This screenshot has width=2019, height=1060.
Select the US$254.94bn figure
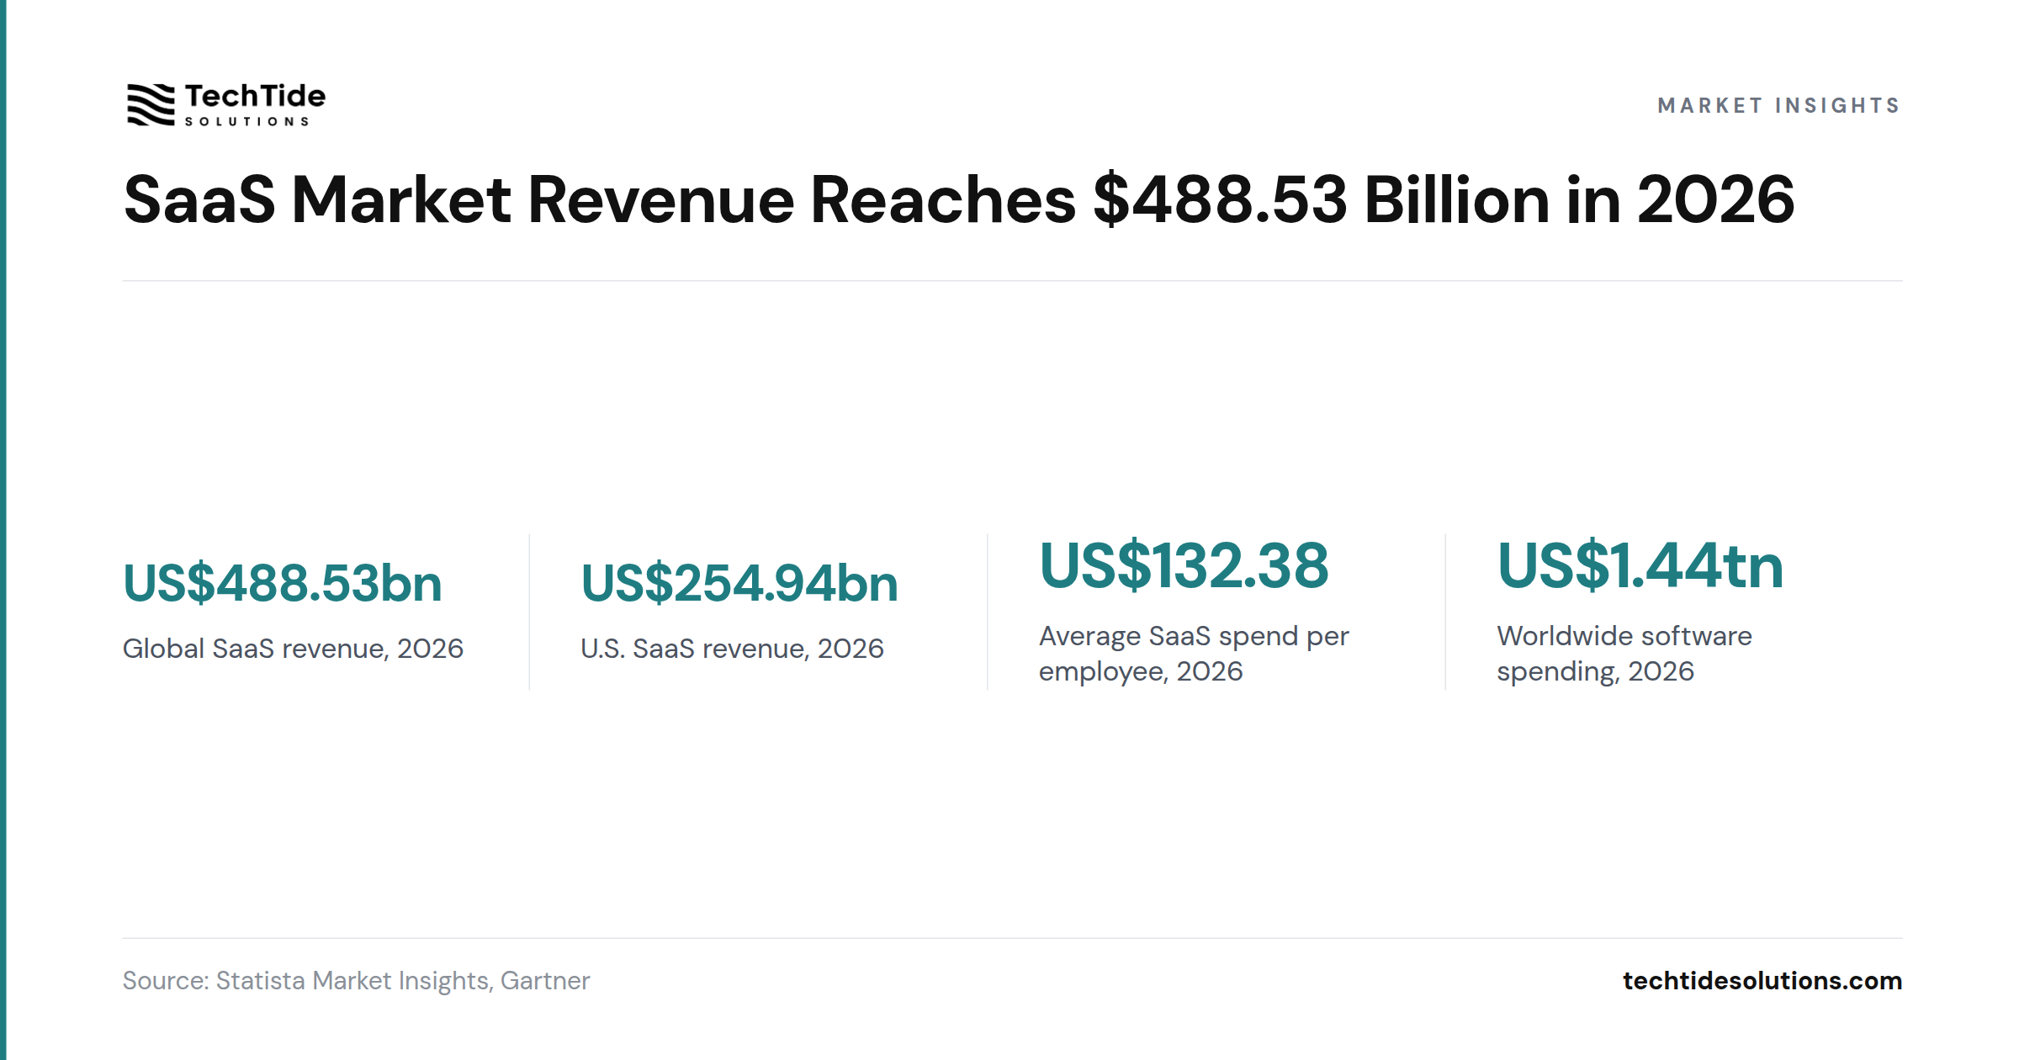(x=739, y=583)
